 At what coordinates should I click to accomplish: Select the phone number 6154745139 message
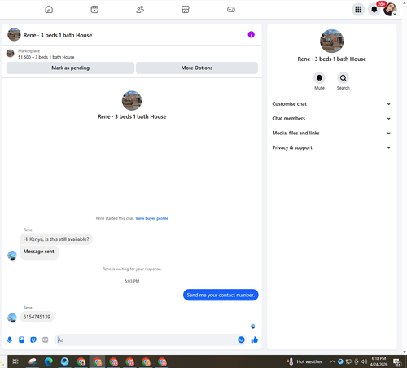coord(37,317)
